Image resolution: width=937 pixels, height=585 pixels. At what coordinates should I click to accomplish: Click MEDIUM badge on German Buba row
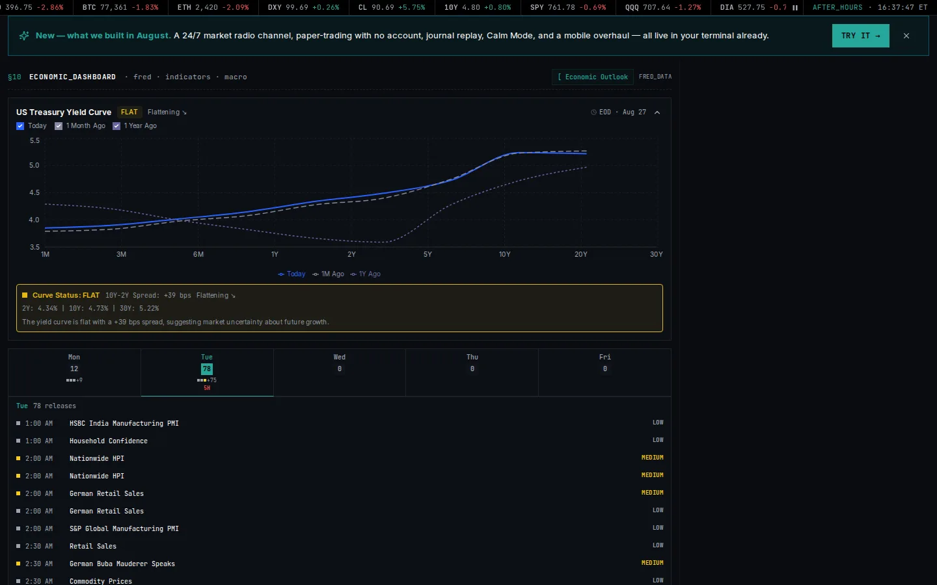click(653, 563)
